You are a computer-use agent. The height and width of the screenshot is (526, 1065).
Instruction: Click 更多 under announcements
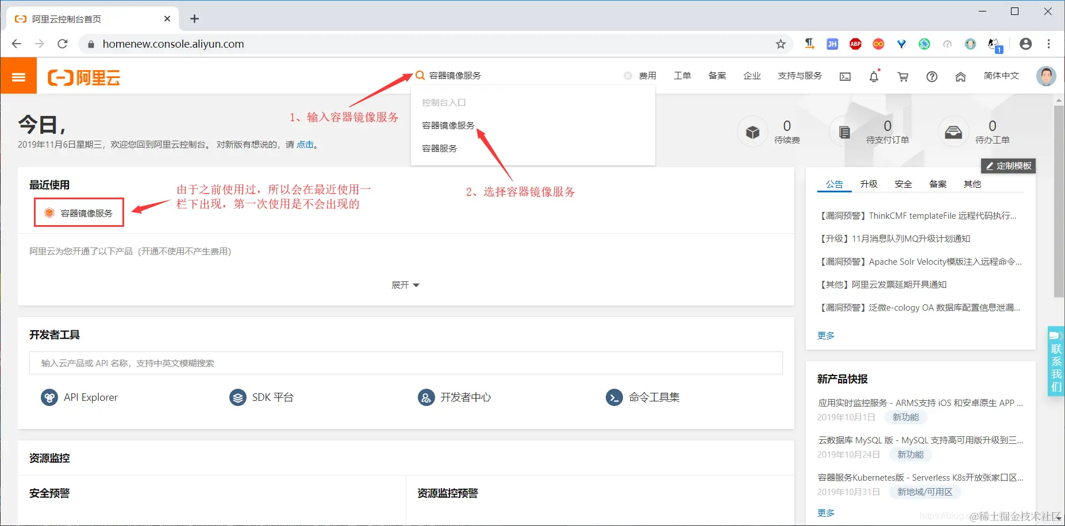pos(826,335)
